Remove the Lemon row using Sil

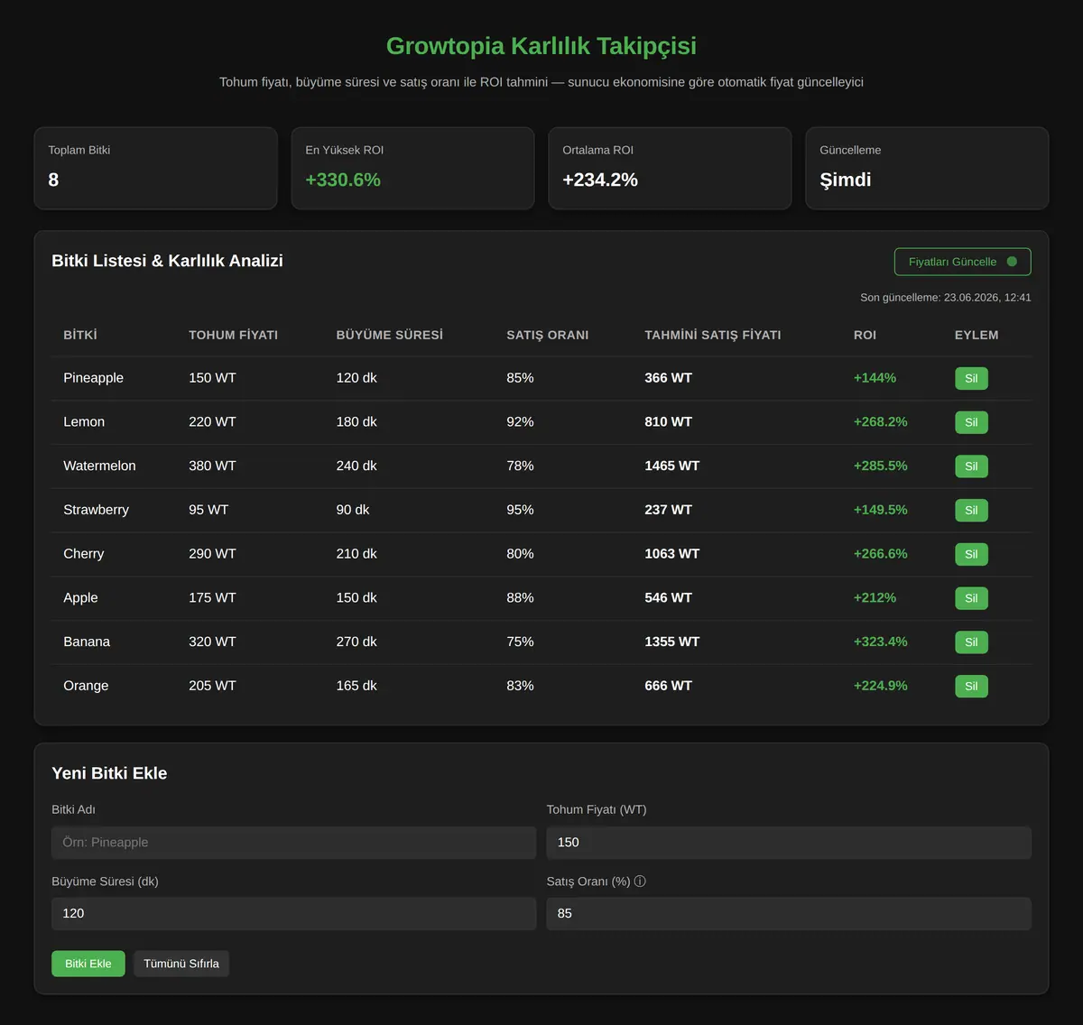971,422
